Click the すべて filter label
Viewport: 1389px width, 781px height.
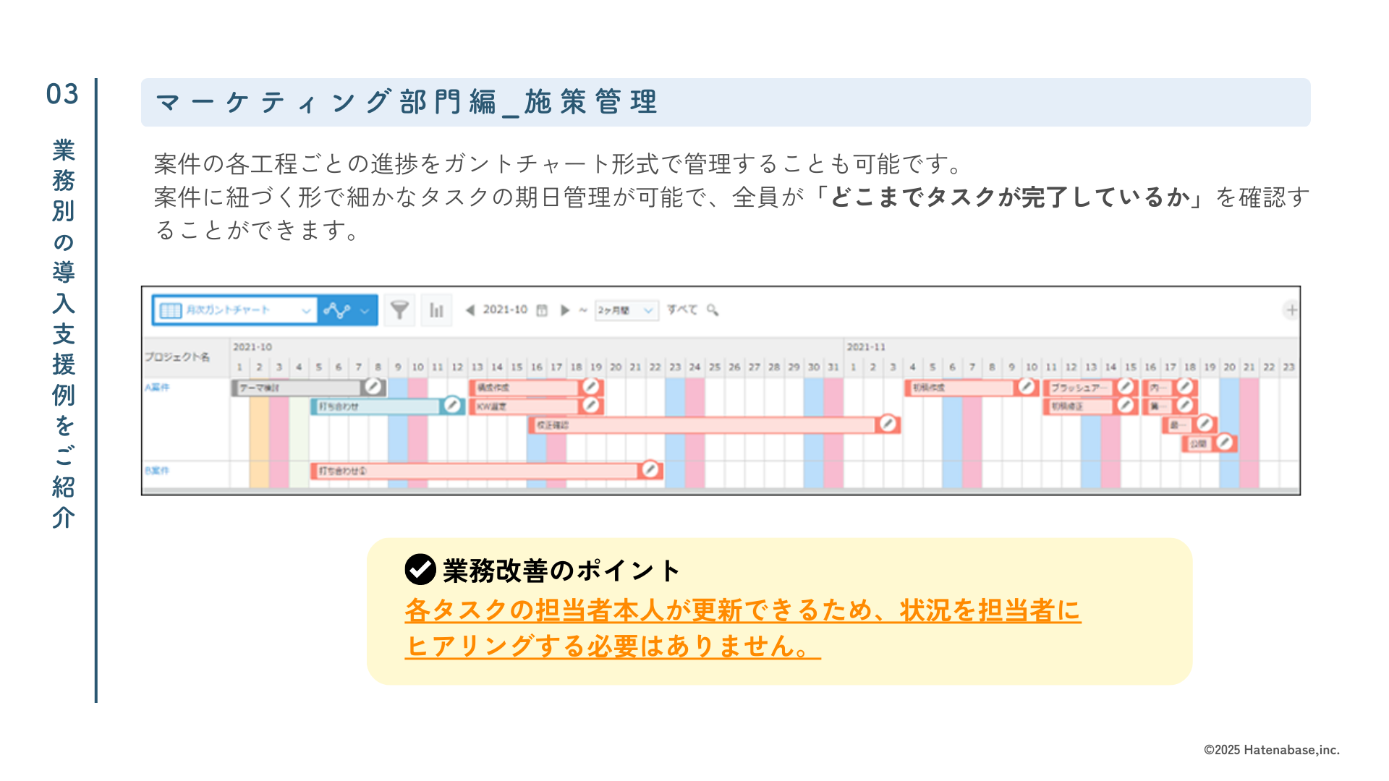click(x=681, y=310)
